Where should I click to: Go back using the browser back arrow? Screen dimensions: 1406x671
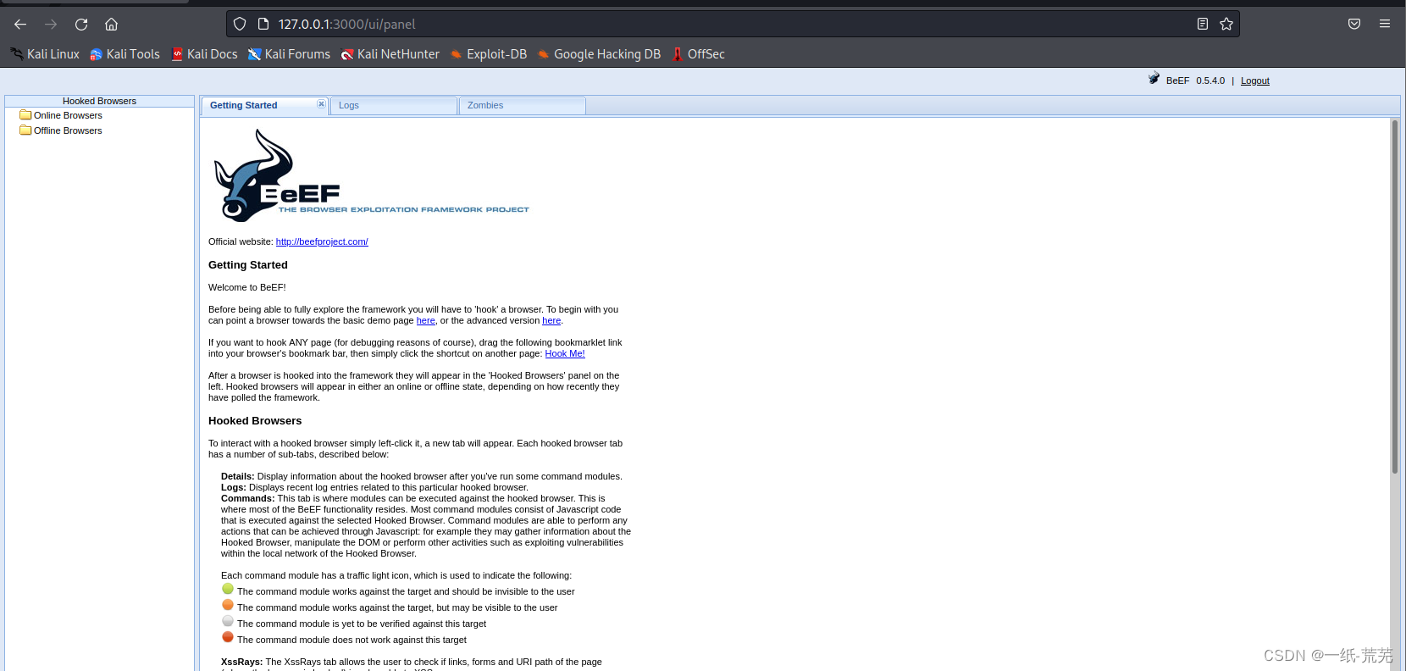tap(20, 25)
